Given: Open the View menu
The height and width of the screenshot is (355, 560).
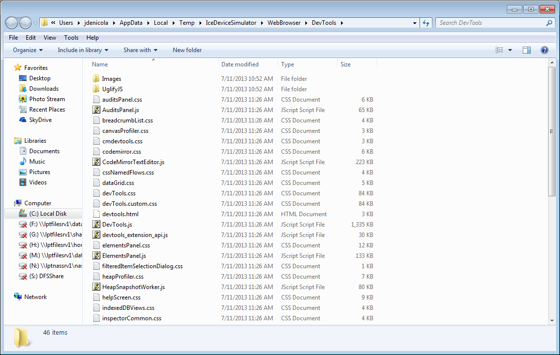Looking at the screenshot, I should [x=50, y=38].
